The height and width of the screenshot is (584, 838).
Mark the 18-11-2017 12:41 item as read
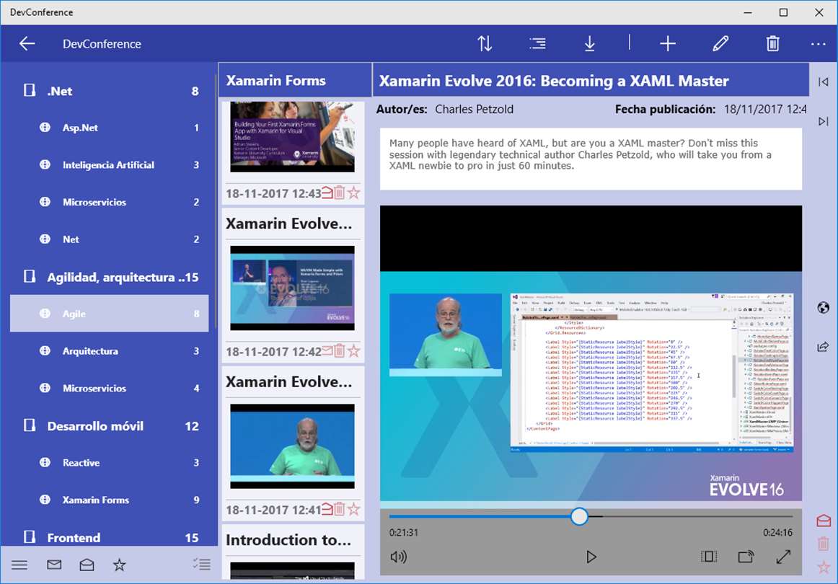click(x=327, y=509)
